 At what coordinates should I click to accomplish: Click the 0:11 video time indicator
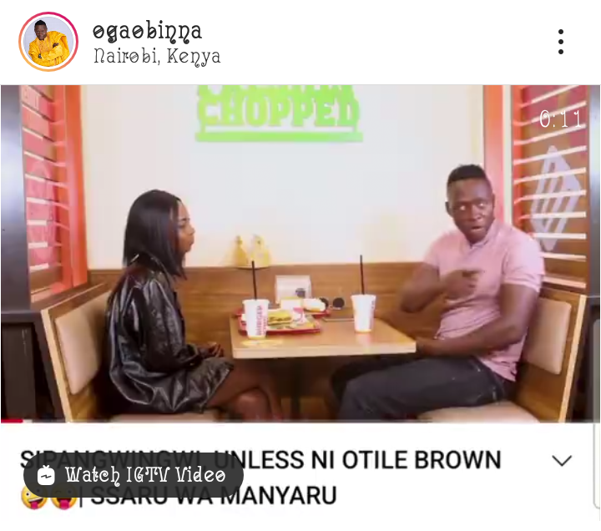point(560,119)
